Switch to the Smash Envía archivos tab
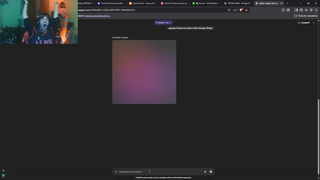320x180 pixels. tap(174, 3)
